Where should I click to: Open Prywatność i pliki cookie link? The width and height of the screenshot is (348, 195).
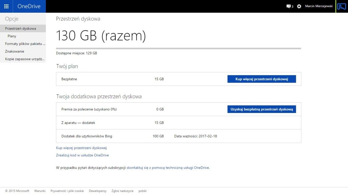coord(67,191)
